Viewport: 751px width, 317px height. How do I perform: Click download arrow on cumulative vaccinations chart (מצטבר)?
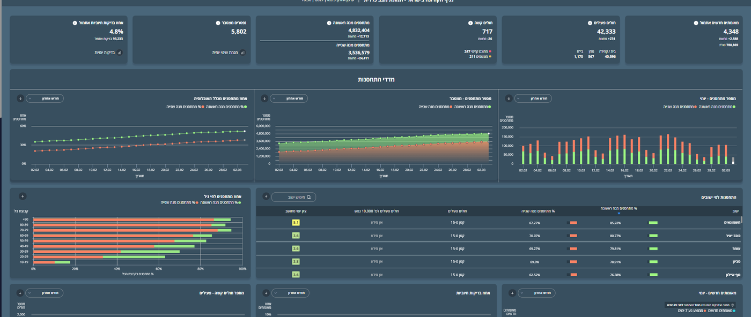point(264,99)
